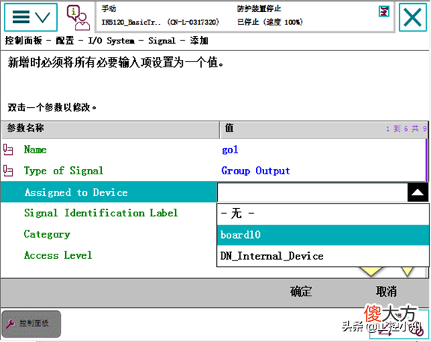Click the 取消 cancel button
The image size is (431, 342).
click(386, 292)
